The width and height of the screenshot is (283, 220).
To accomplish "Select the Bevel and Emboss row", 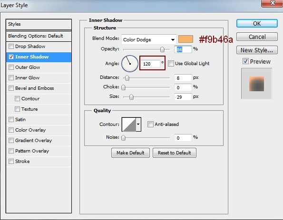I will point(39,88).
